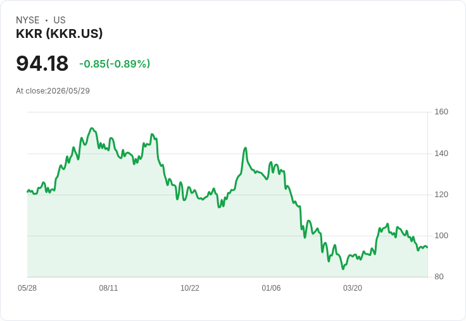466x321 pixels.
Task: Click the 100 price axis label
Action: 441,236
